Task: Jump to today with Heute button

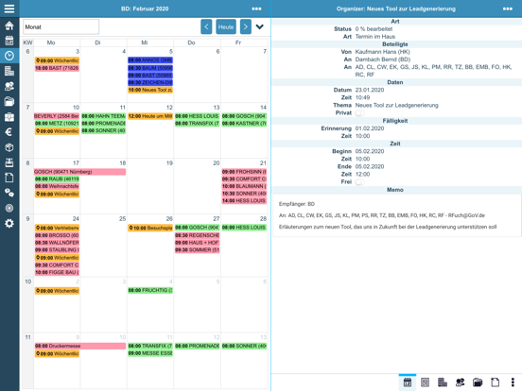Action: [x=226, y=27]
